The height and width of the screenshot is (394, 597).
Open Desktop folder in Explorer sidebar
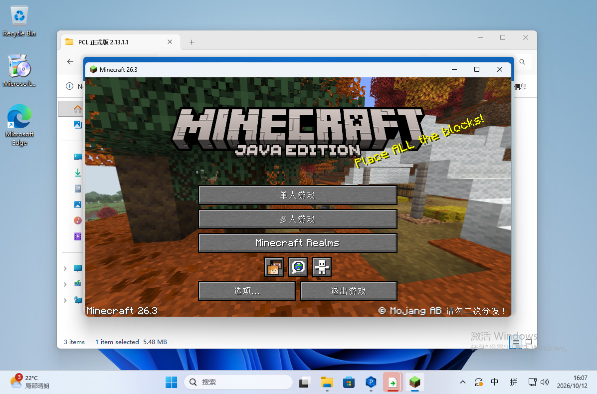pos(78,157)
